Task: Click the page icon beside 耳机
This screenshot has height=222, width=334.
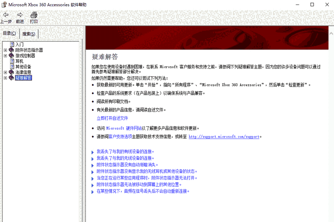Action: pos(12,61)
